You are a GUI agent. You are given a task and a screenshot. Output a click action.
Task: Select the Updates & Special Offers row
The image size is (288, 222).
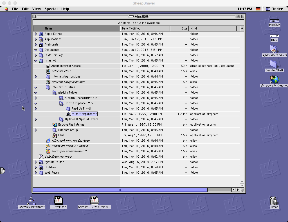point(136,119)
